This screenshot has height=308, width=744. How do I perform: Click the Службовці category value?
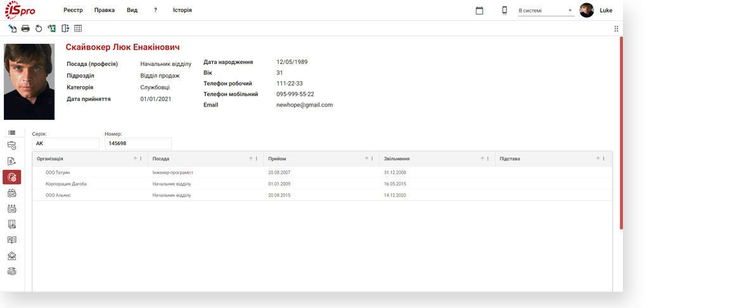(x=155, y=87)
